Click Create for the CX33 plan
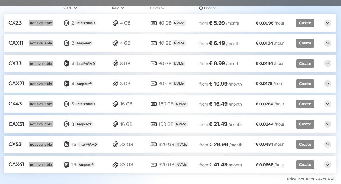This screenshot has height=184, width=341. click(305, 63)
